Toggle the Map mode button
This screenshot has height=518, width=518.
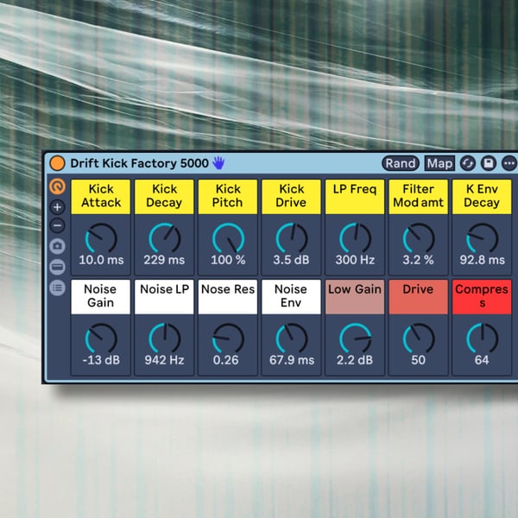439,163
